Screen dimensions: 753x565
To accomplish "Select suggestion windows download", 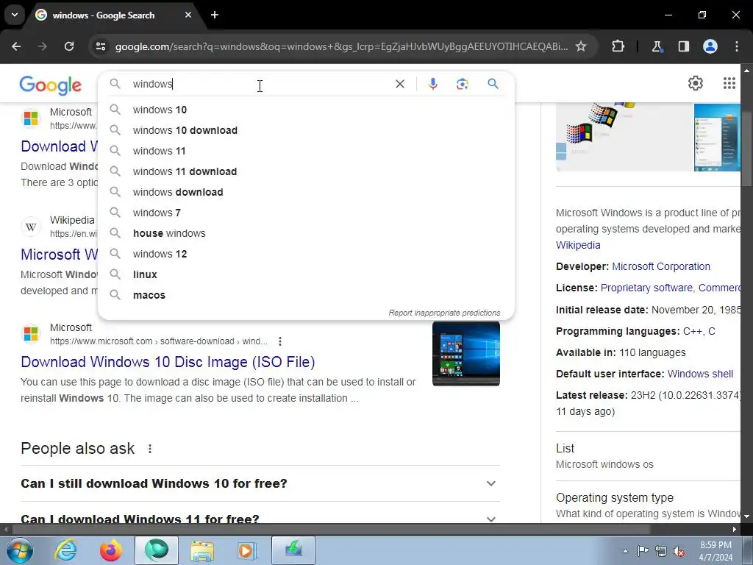I will pyautogui.click(x=306, y=192).
